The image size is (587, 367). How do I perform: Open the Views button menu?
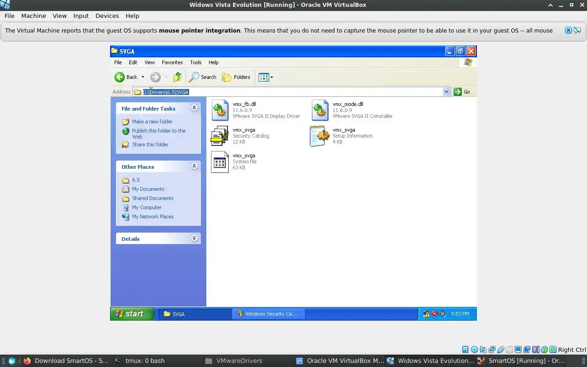pos(266,77)
